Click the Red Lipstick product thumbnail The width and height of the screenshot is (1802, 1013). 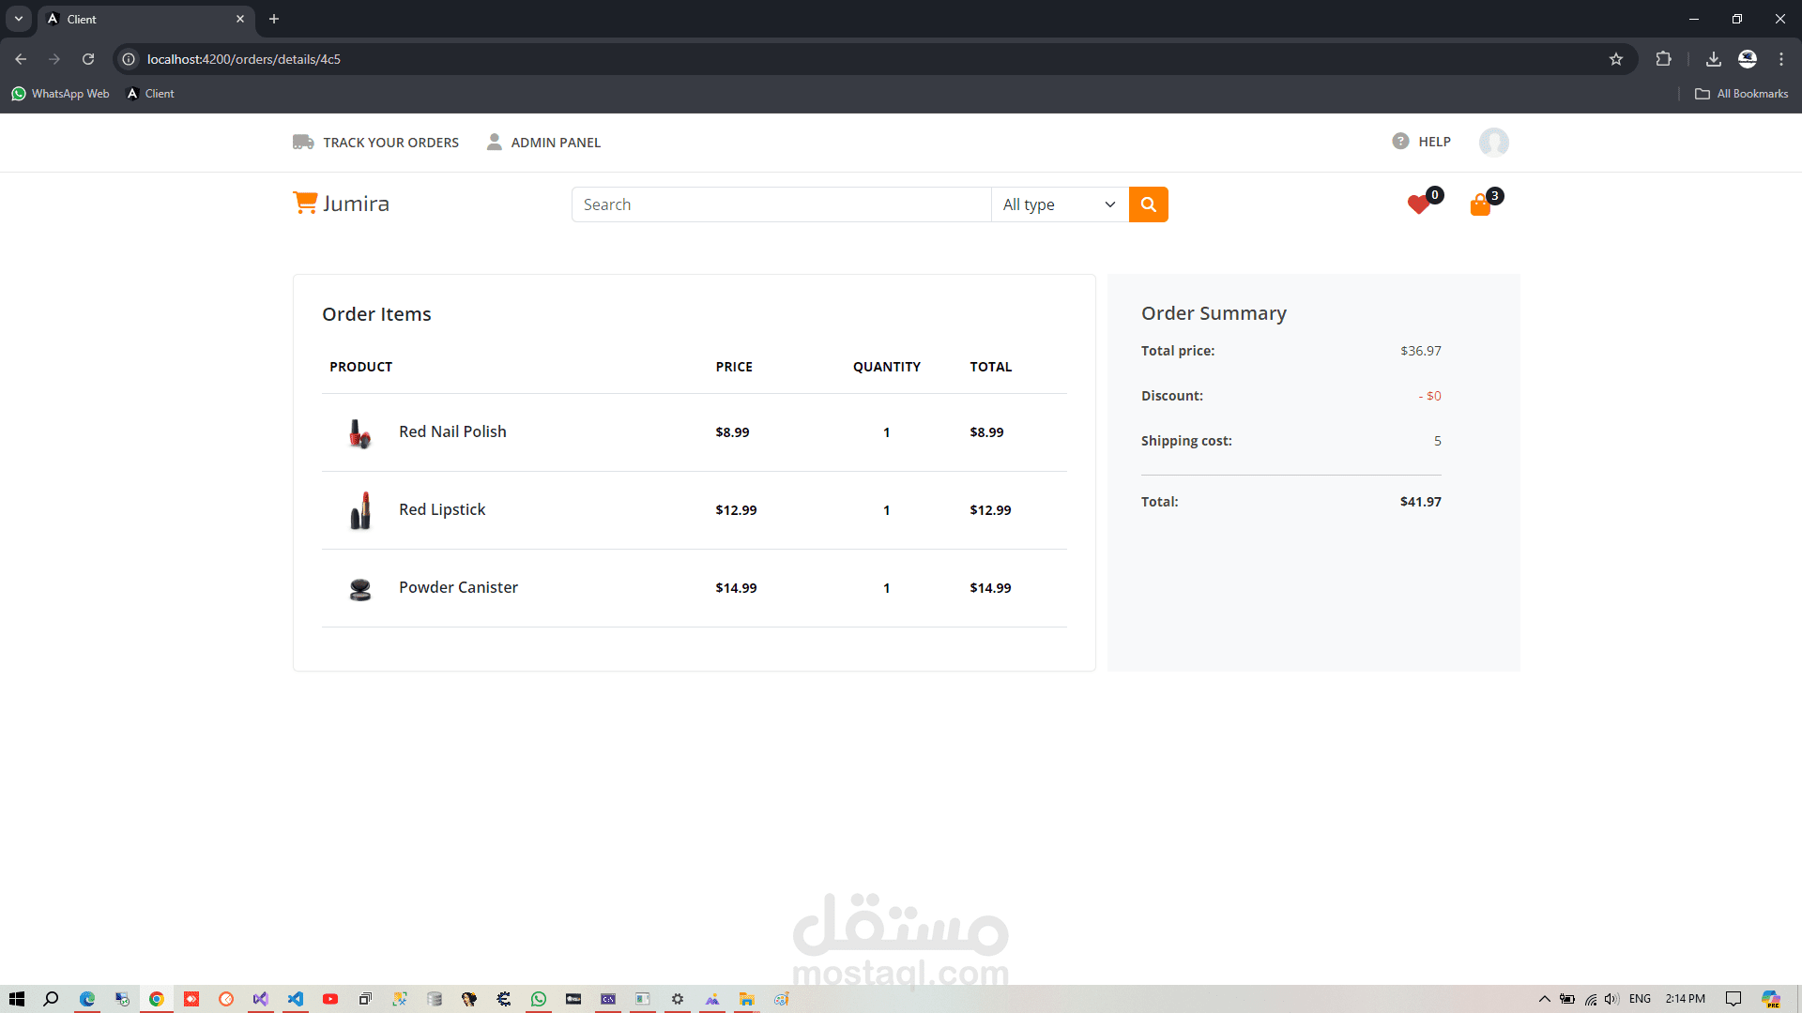click(x=360, y=510)
